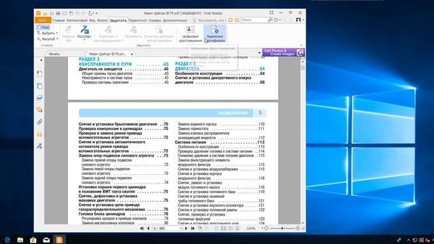434x244 pixels.
Task: Click the user account icon
Action: 298,20
